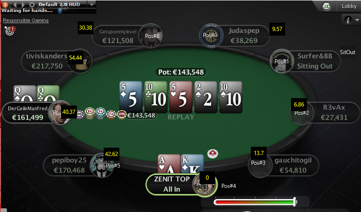Click the red star dealer button chip

(x=213, y=154)
